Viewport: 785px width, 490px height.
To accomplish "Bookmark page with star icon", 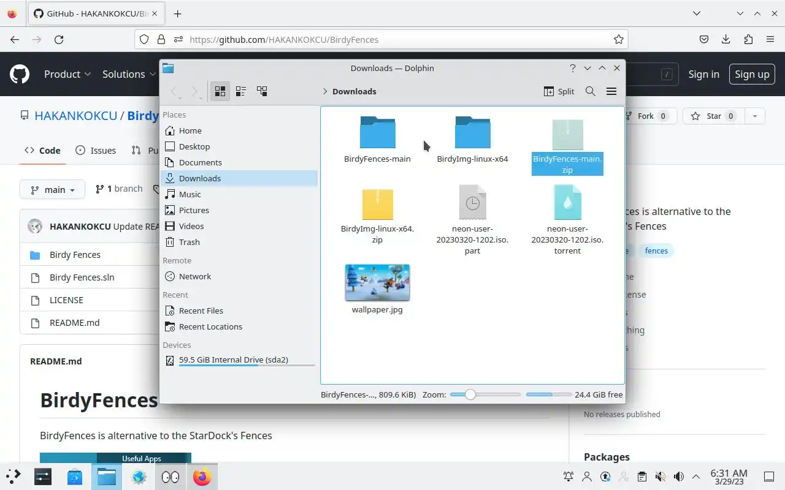I will (619, 39).
